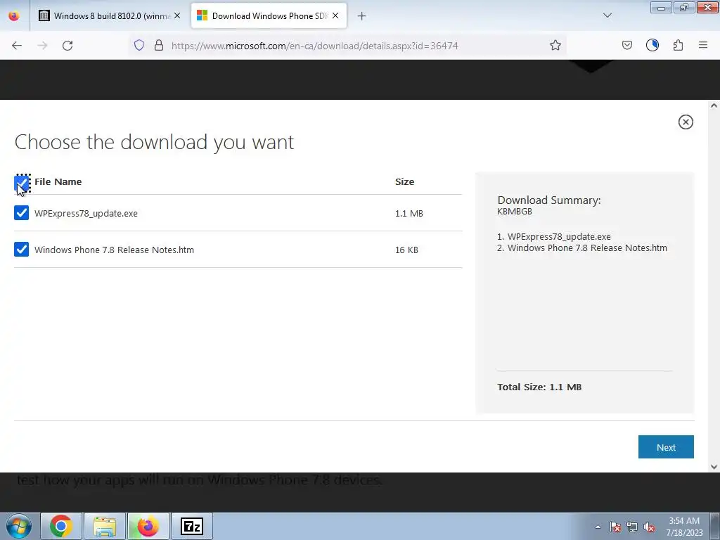Click summary entry 2. Windows Phone 7.8 Release Notes.htm
Screen dimensions: 720x540
582,248
